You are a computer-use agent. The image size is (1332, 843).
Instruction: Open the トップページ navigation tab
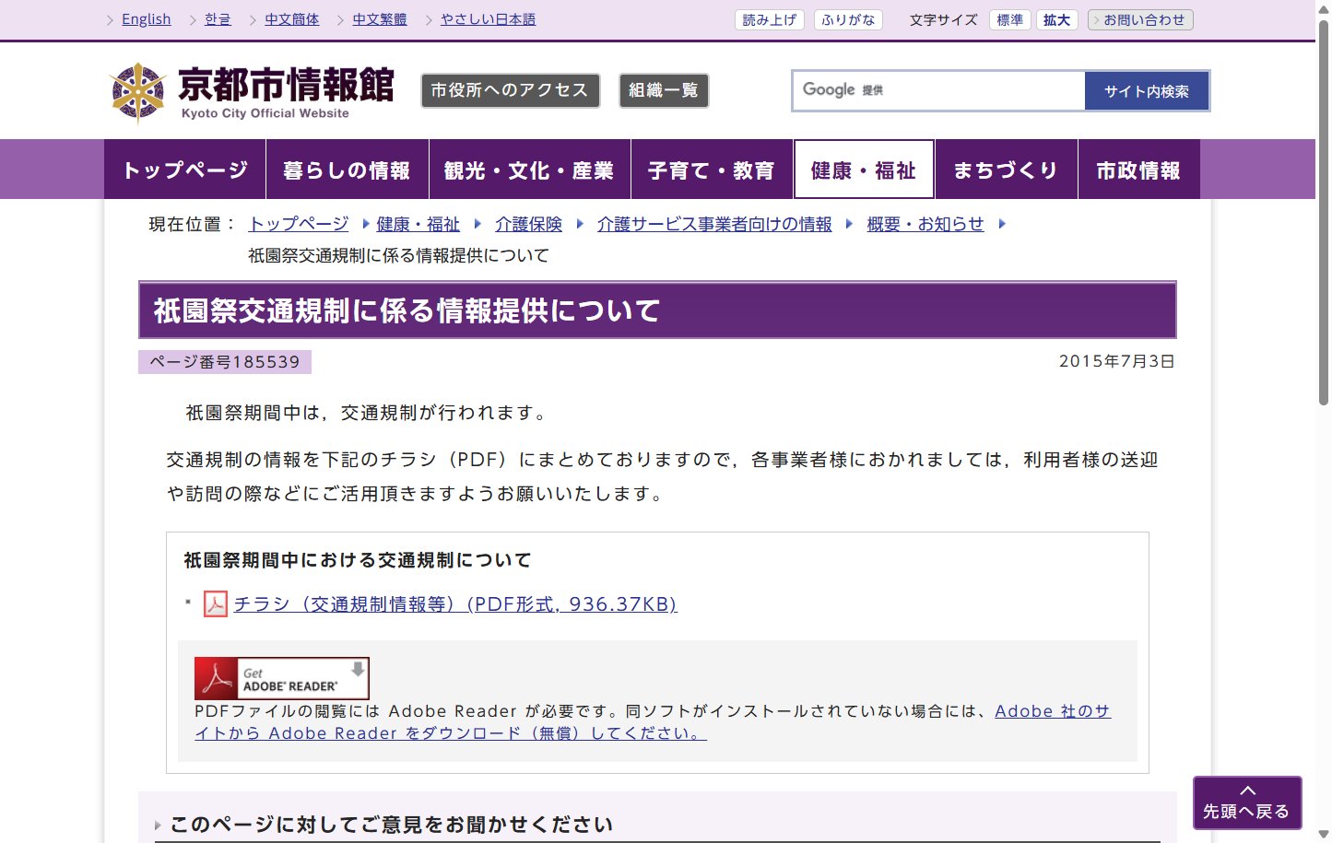coord(185,170)
